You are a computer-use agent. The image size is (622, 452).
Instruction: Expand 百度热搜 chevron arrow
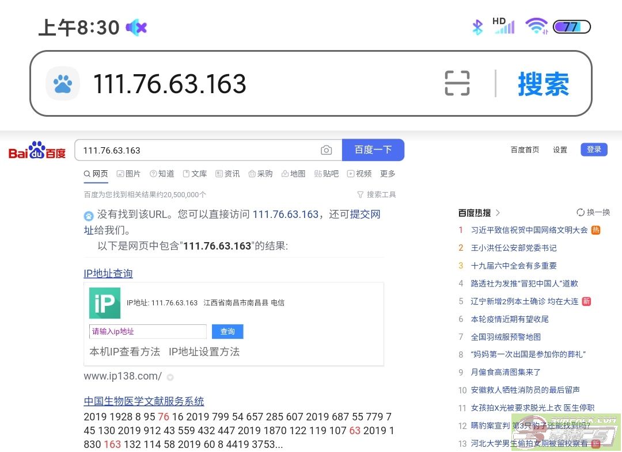(x=498, y=213)
